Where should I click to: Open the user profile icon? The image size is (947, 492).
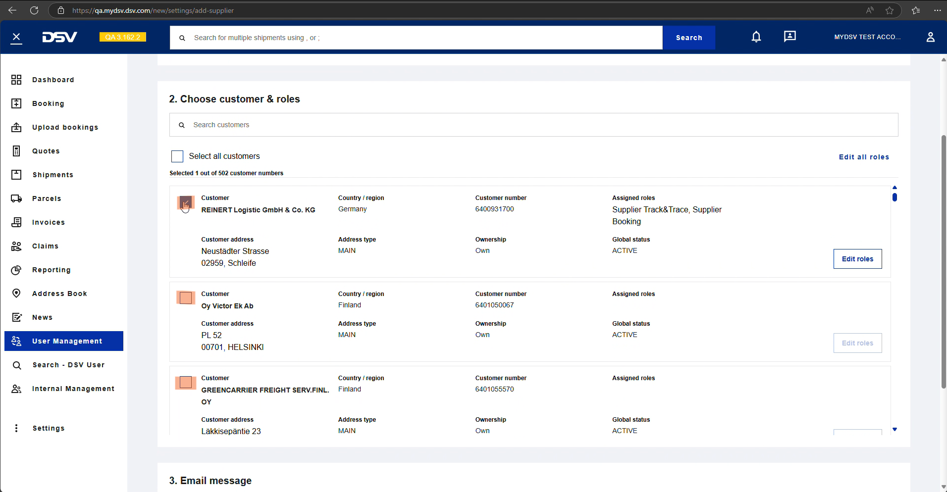(x=930, y=37)
